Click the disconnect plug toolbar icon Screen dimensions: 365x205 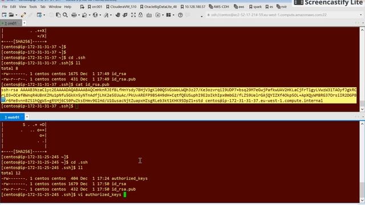23,15
